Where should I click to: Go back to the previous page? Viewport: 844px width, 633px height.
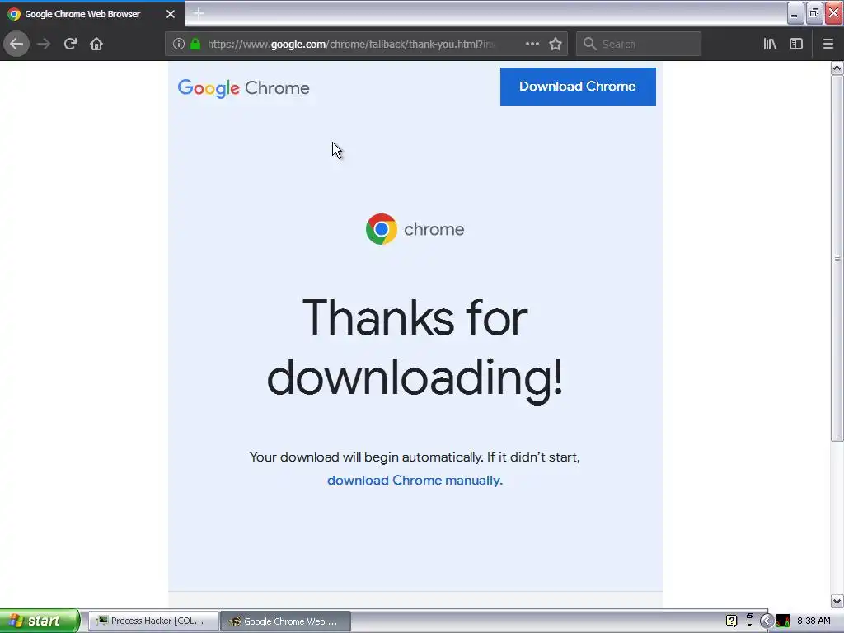click(16, 45)
